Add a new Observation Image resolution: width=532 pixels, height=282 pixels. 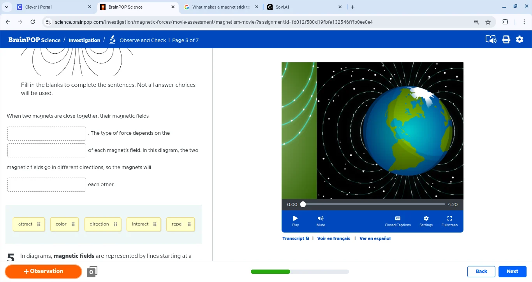pyautogui.click(x=43, y=271)
